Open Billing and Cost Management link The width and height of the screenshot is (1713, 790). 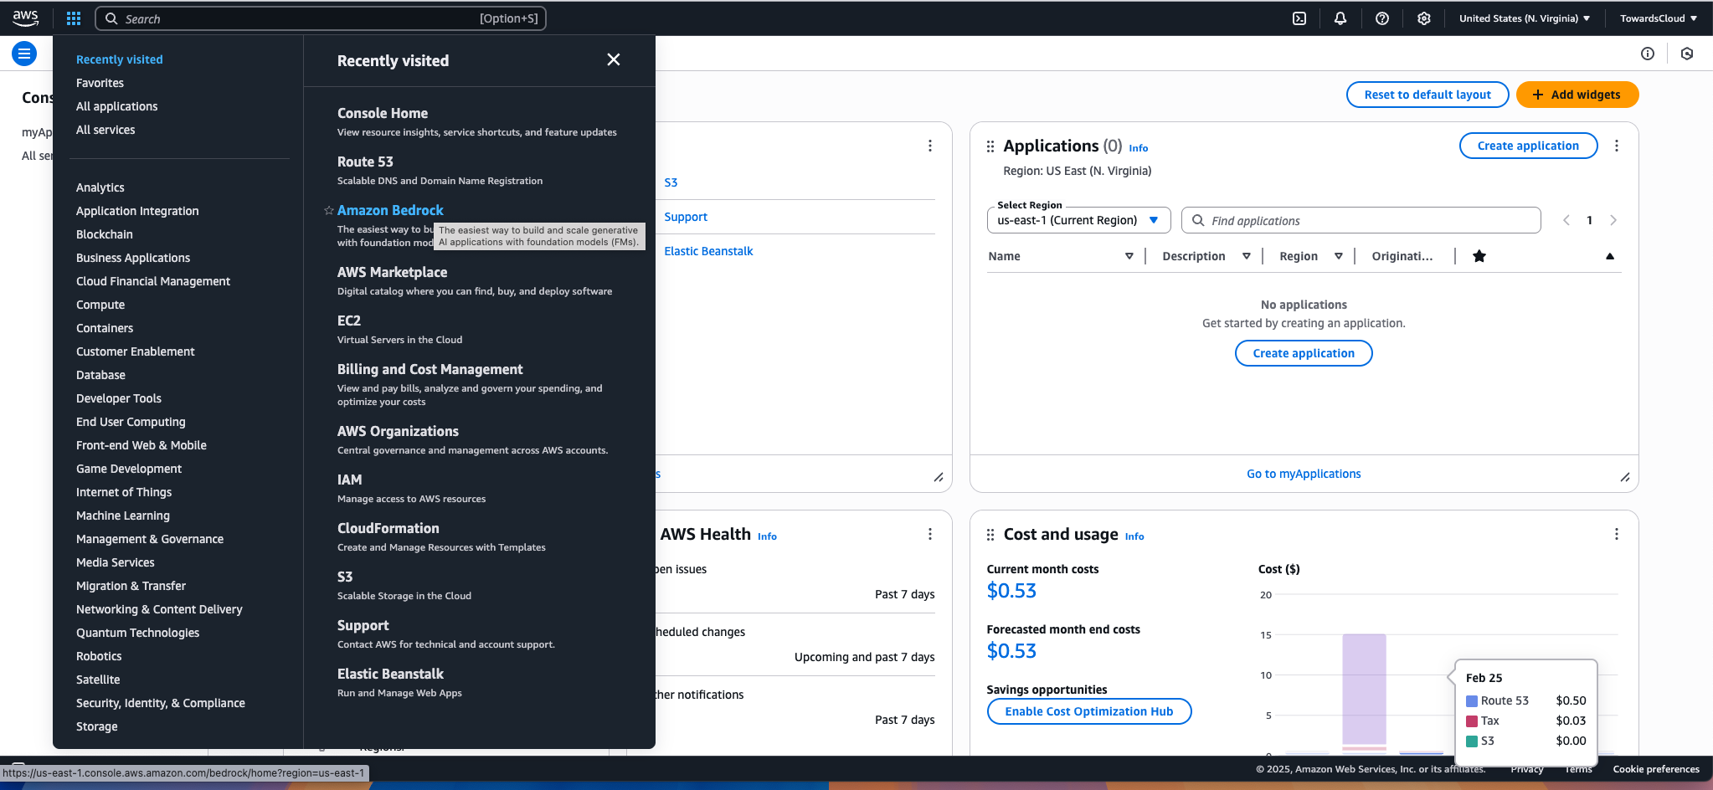tap(430, 369)
